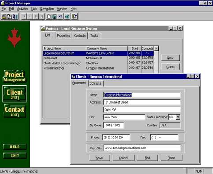Open Project Management from the sidebar
Image resolution: width=213 pixels, height=174 pixels.
click(15, 76)
